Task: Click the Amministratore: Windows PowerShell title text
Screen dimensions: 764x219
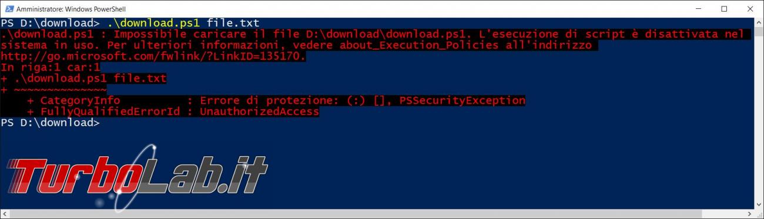Action: point(71,9)
